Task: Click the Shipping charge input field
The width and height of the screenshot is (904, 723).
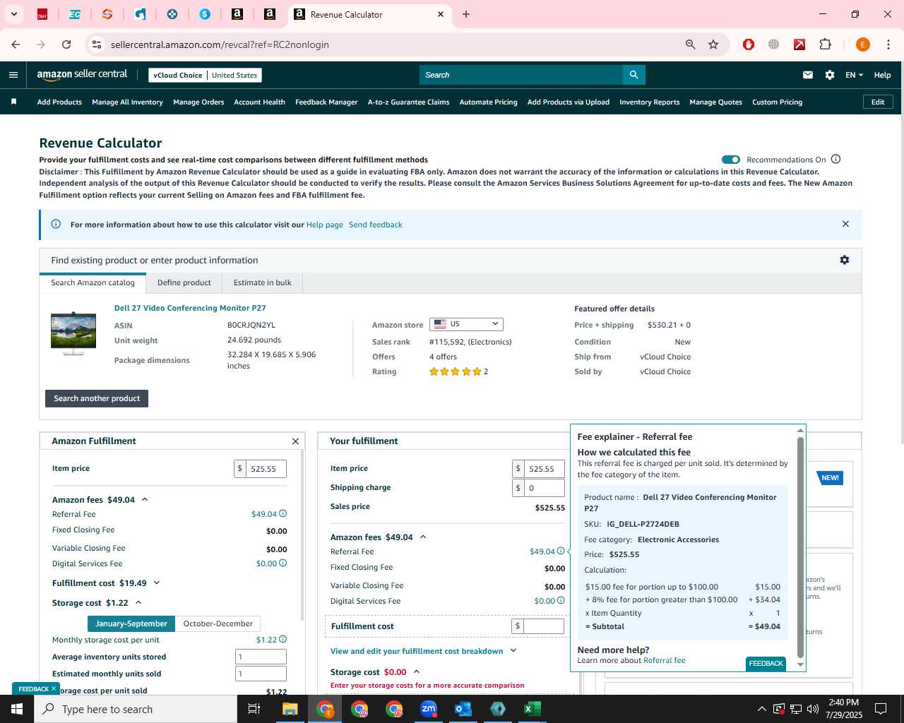Action: tap(544, 488)
